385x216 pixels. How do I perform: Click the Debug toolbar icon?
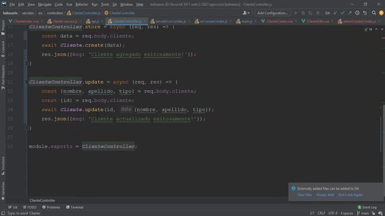pyautogui.click(x=303, y=13)
